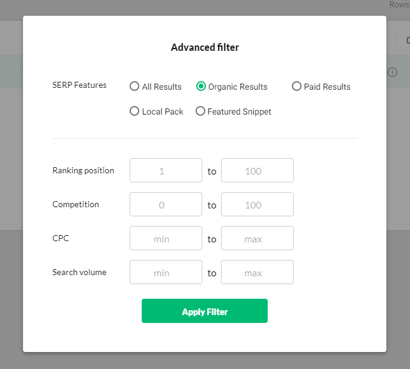Choose the Local Pack radio option

134,111
